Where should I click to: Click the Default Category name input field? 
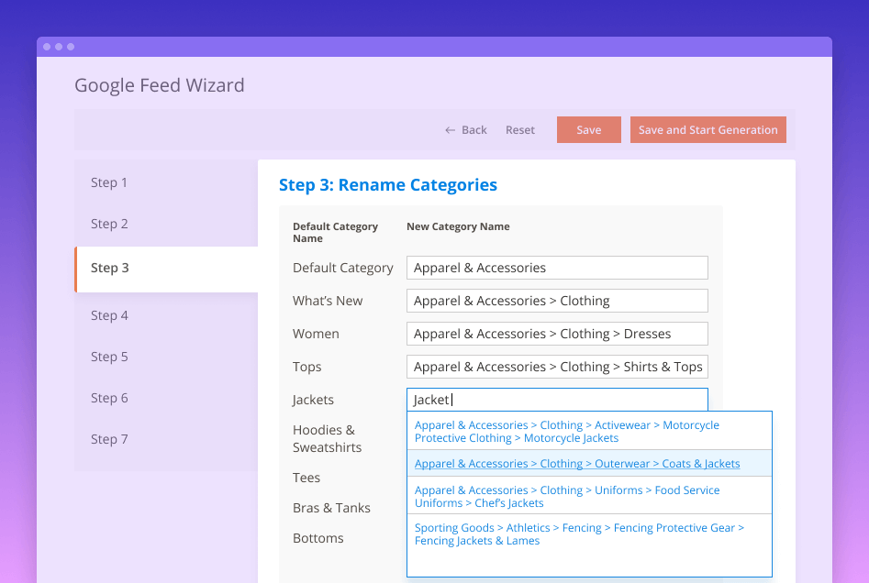(x=557, y=268)
